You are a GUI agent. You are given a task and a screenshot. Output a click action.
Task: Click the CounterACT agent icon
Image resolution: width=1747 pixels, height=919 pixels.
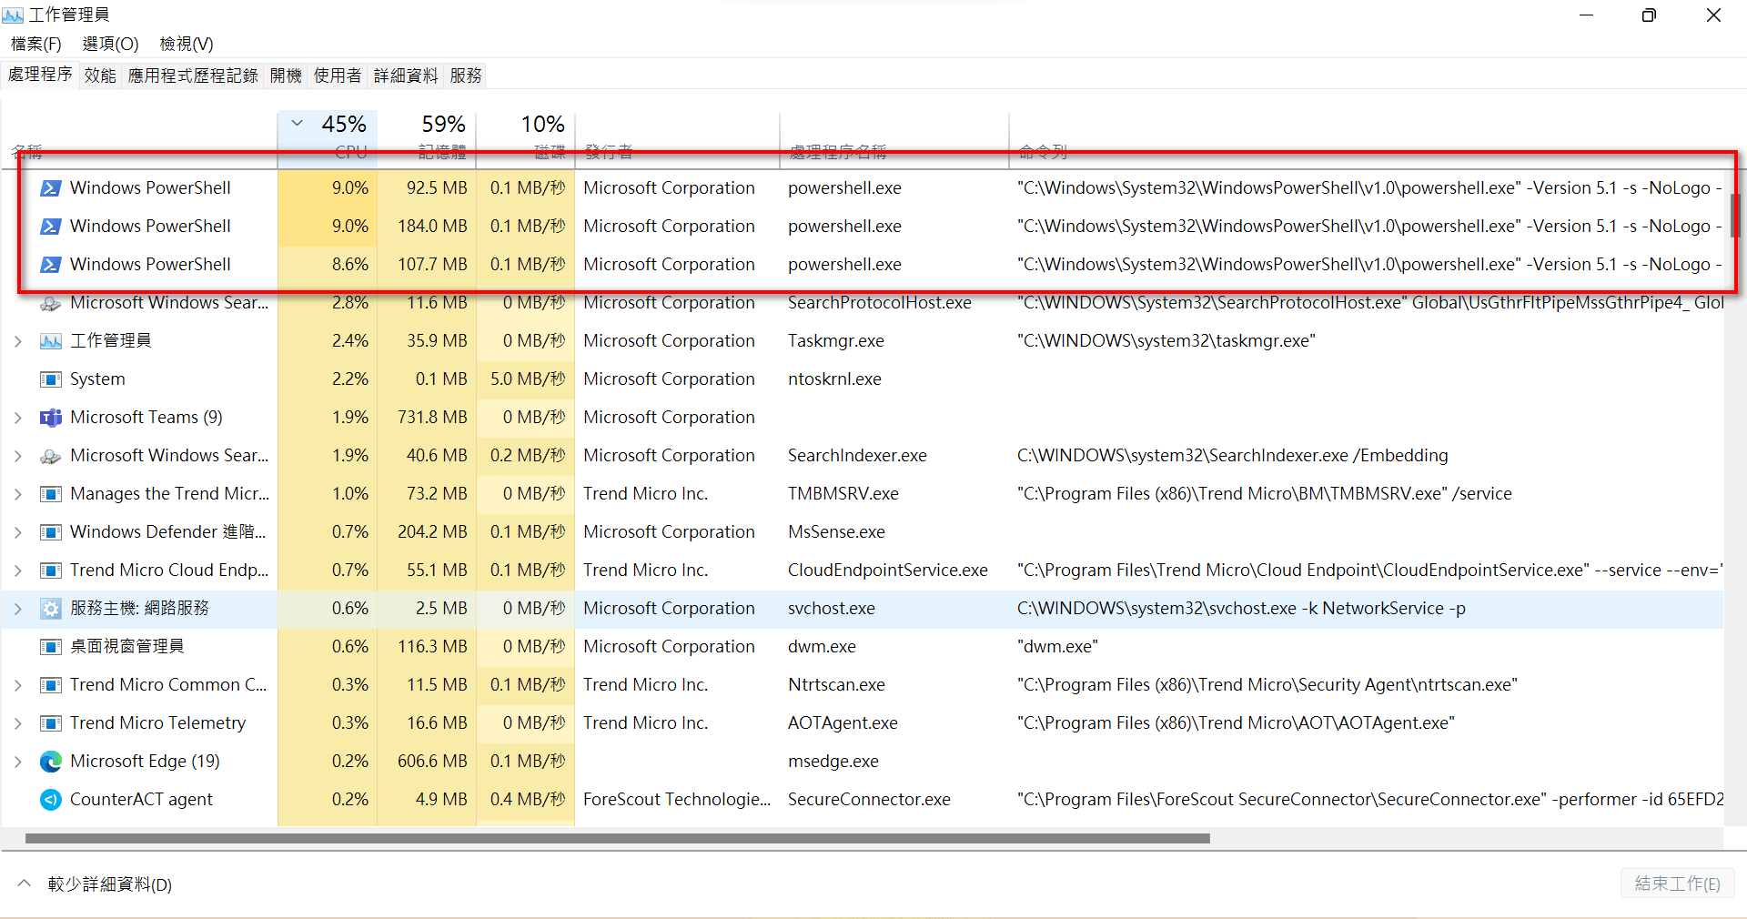point(51,800)
